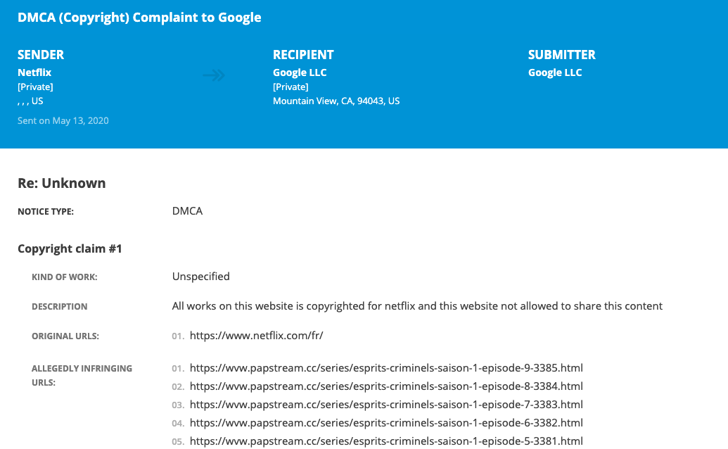Screen dimensions: 728x449
Task: Open the episode-9-3385 infringing URL
Action: (x=386, y=368)
